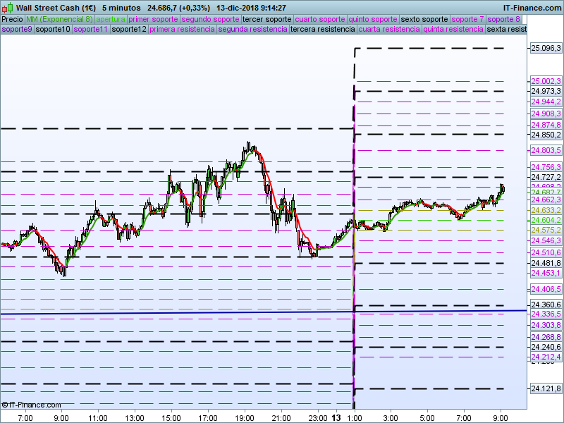
Task: Click the 24.575,2 price level label
Action: (x=546, y=230)
